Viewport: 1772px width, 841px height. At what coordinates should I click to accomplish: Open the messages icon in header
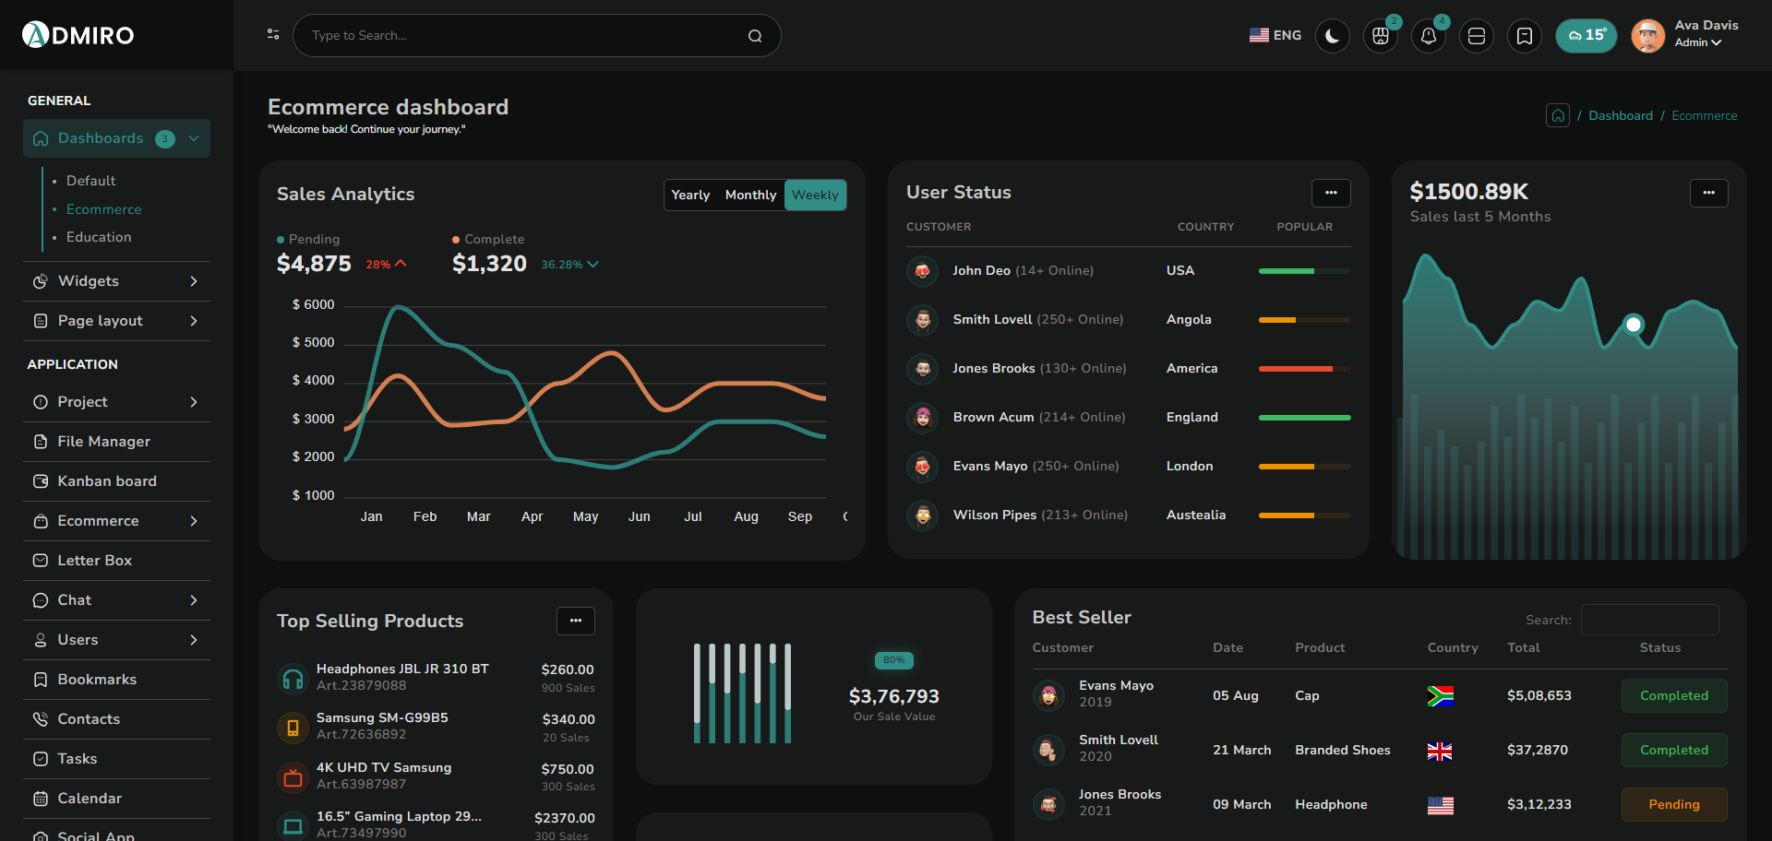[x=1476, y=36]
